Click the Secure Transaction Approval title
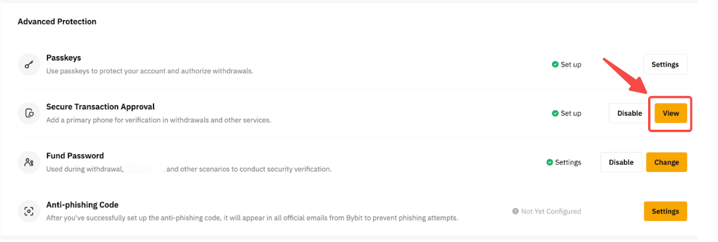Screen dimensions: 718x242 coord(100,107)
